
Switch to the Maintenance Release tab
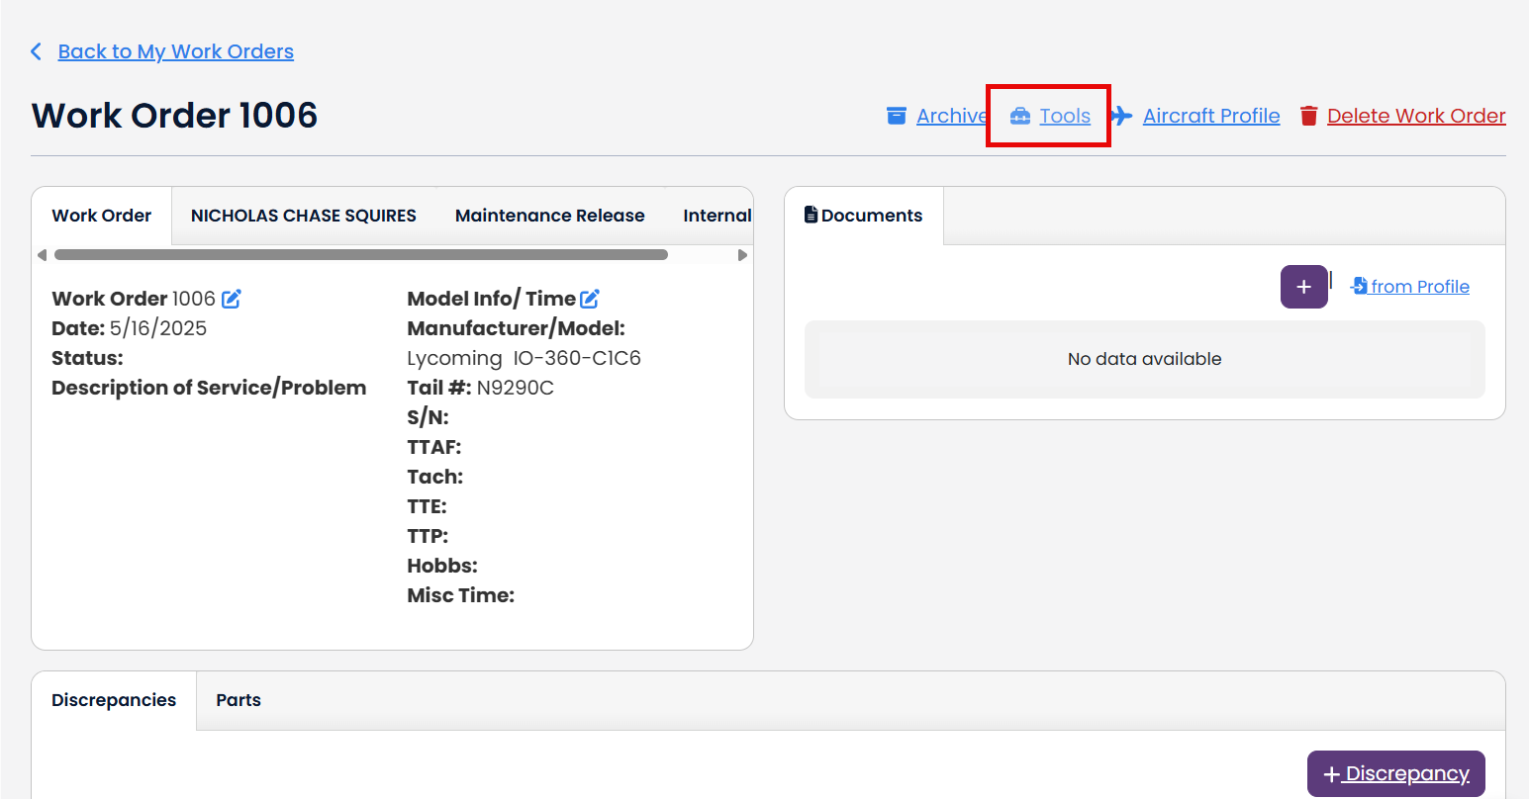click(549, 215)
